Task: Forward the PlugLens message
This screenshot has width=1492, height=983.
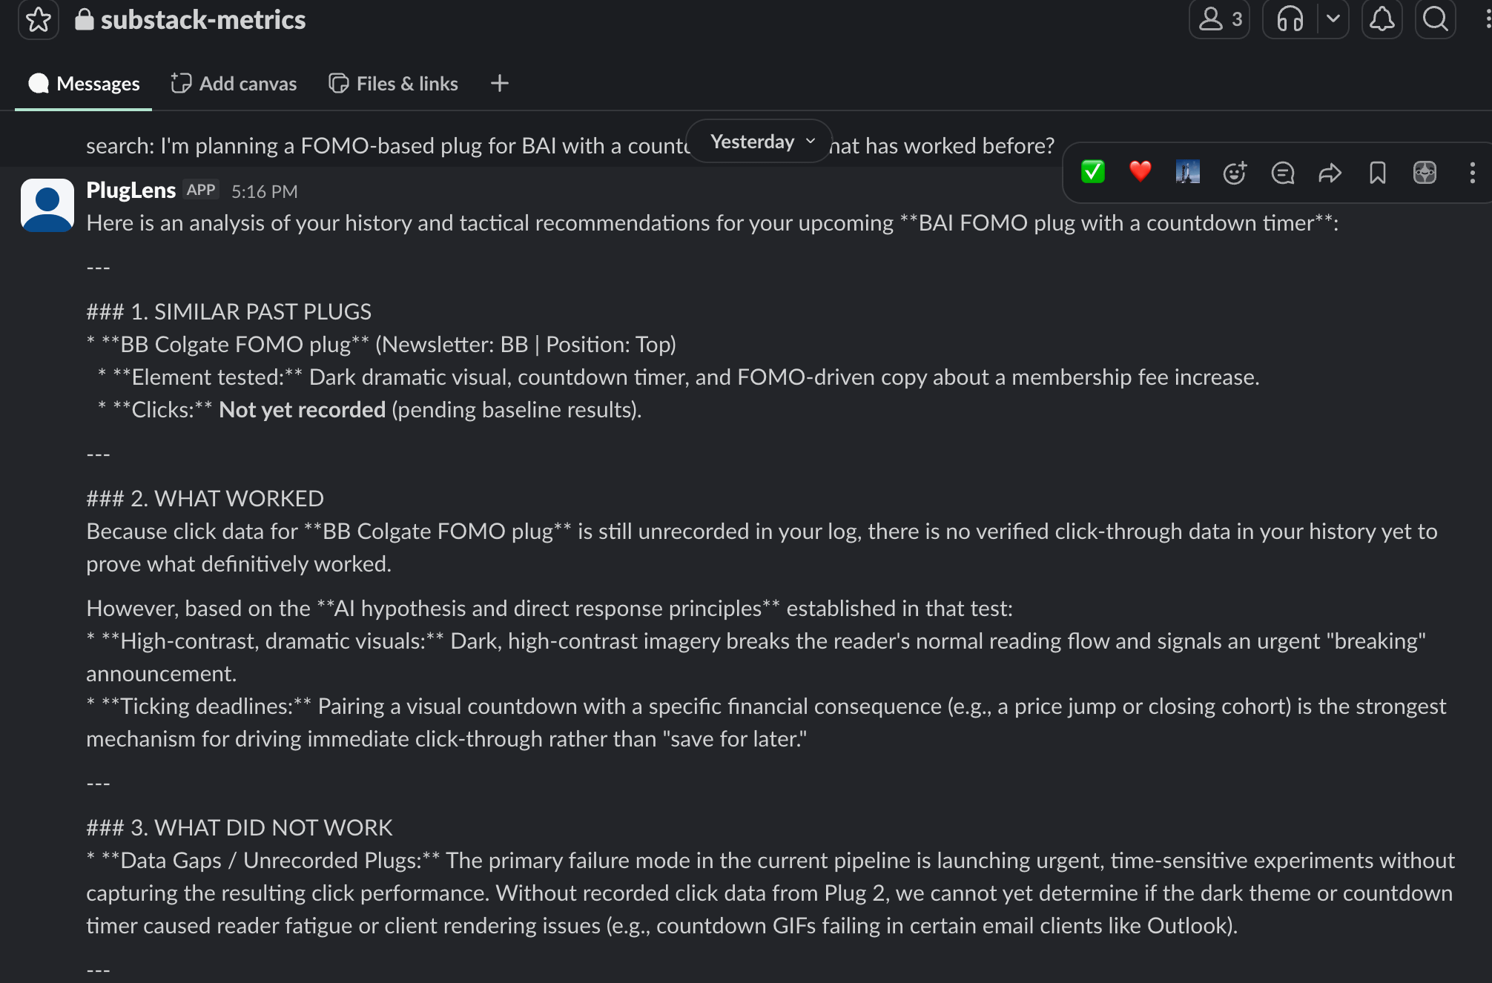Action: pyautogui.click(x=1330, y=173)
